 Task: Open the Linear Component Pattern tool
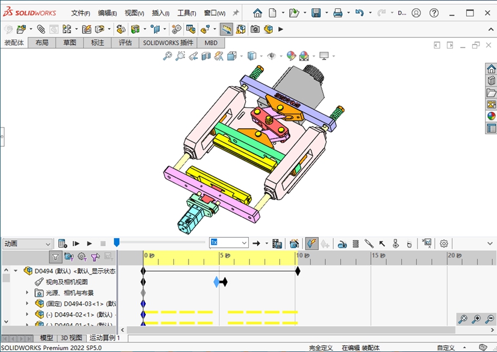click(67, 29)
